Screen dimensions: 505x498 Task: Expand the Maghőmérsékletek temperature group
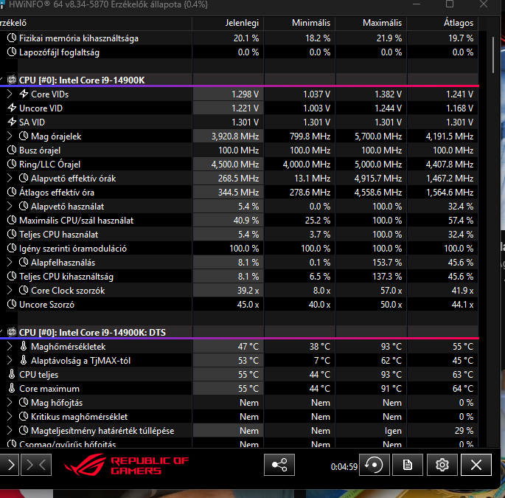9,347
